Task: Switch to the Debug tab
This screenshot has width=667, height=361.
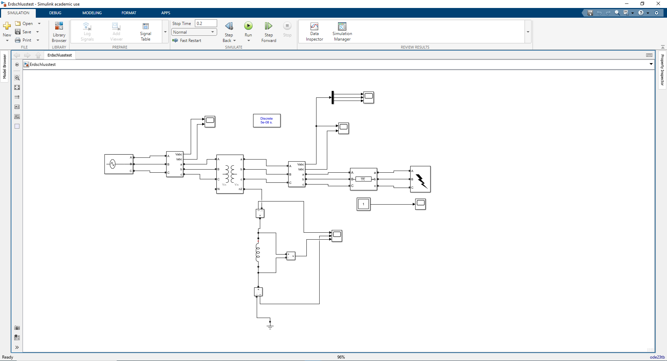Action: pos(55,13)
